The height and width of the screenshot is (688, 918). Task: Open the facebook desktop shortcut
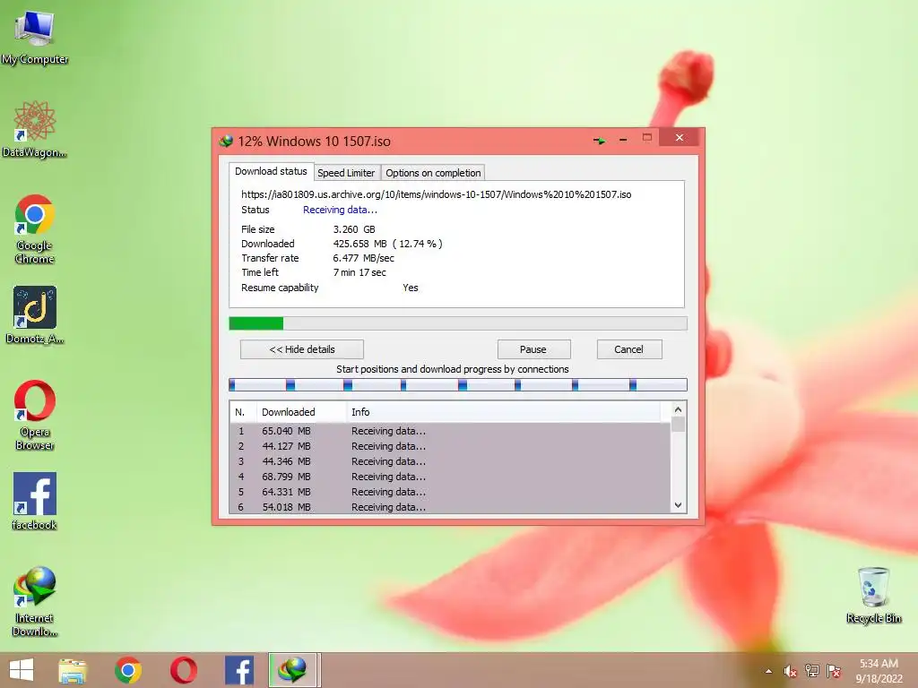(x=35, y=502)
